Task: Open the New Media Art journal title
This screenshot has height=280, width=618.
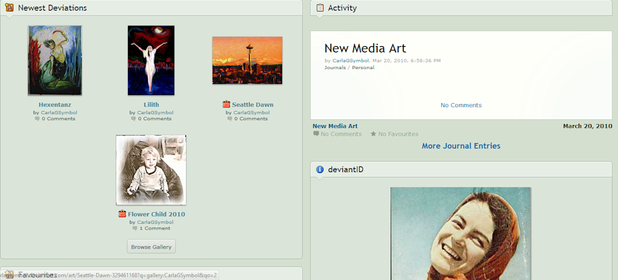Action: click(x=365, y=49)
